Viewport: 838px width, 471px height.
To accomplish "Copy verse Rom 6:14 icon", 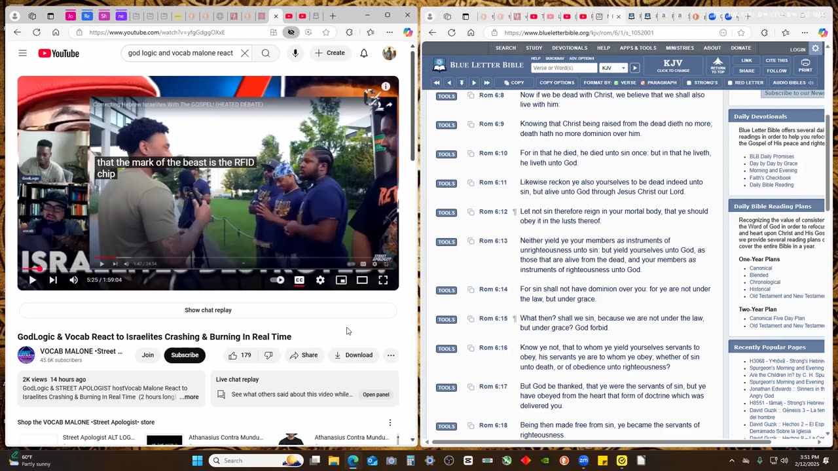I will [471, 290].
